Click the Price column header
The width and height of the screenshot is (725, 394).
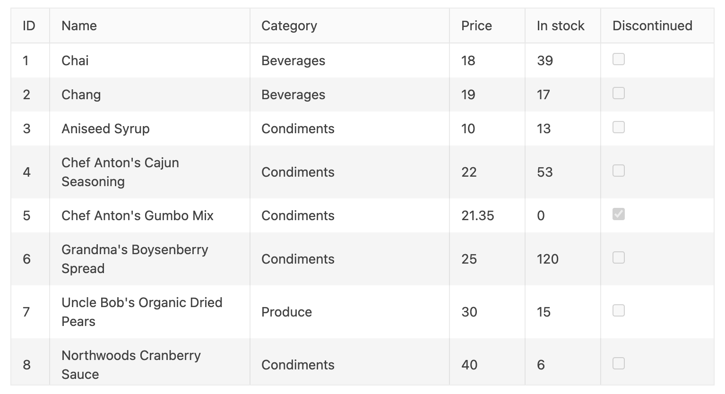(x=476, y=26)
